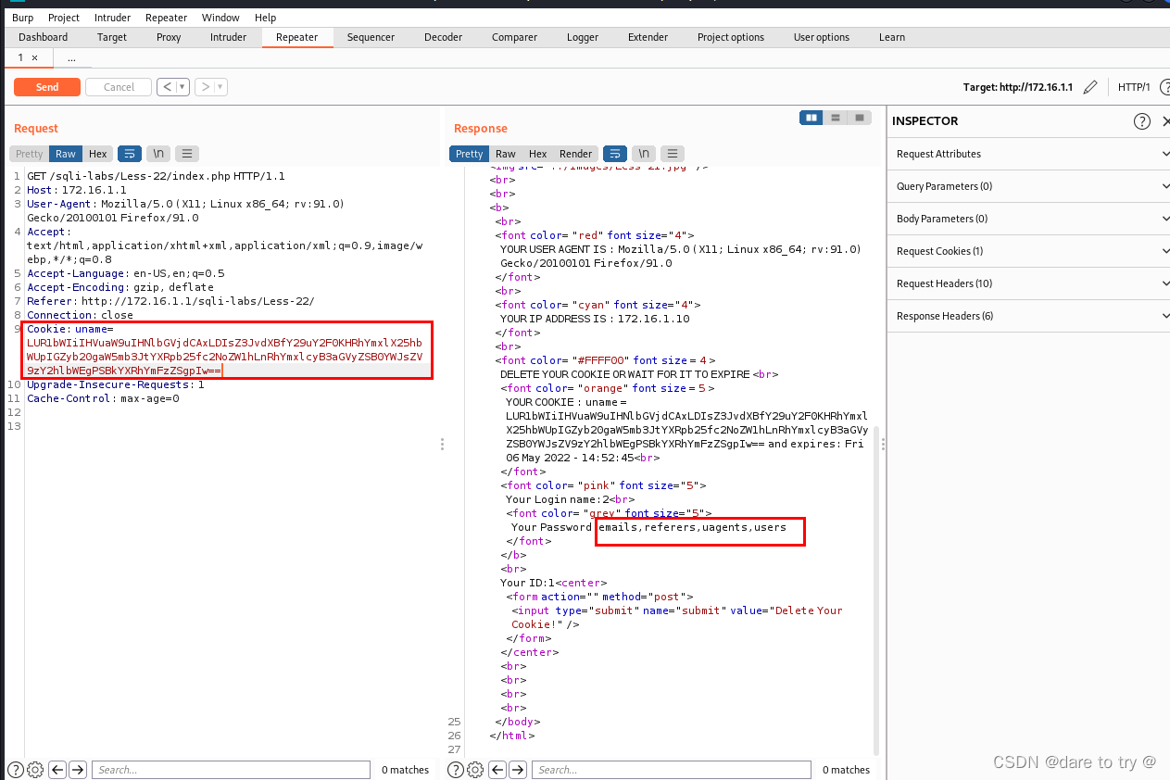The image size is (1170, 780).
Task: Open search settings gear below Response editor
Action: (476, 769)
